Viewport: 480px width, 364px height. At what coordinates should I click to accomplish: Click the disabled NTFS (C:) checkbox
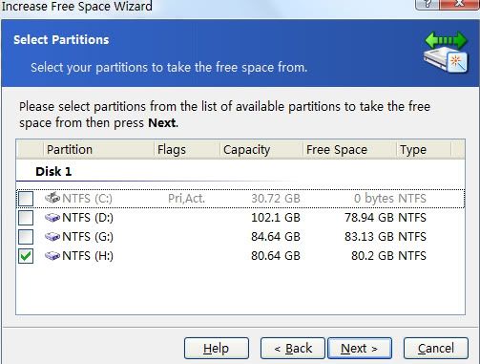coord(26,199)
